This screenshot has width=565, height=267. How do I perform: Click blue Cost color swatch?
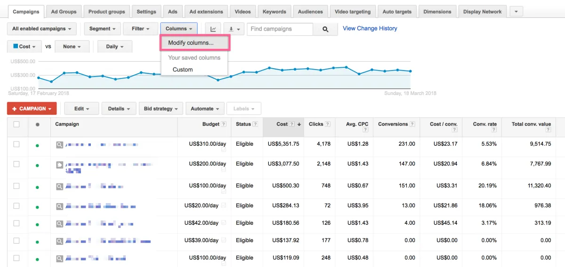click(16, 47)
